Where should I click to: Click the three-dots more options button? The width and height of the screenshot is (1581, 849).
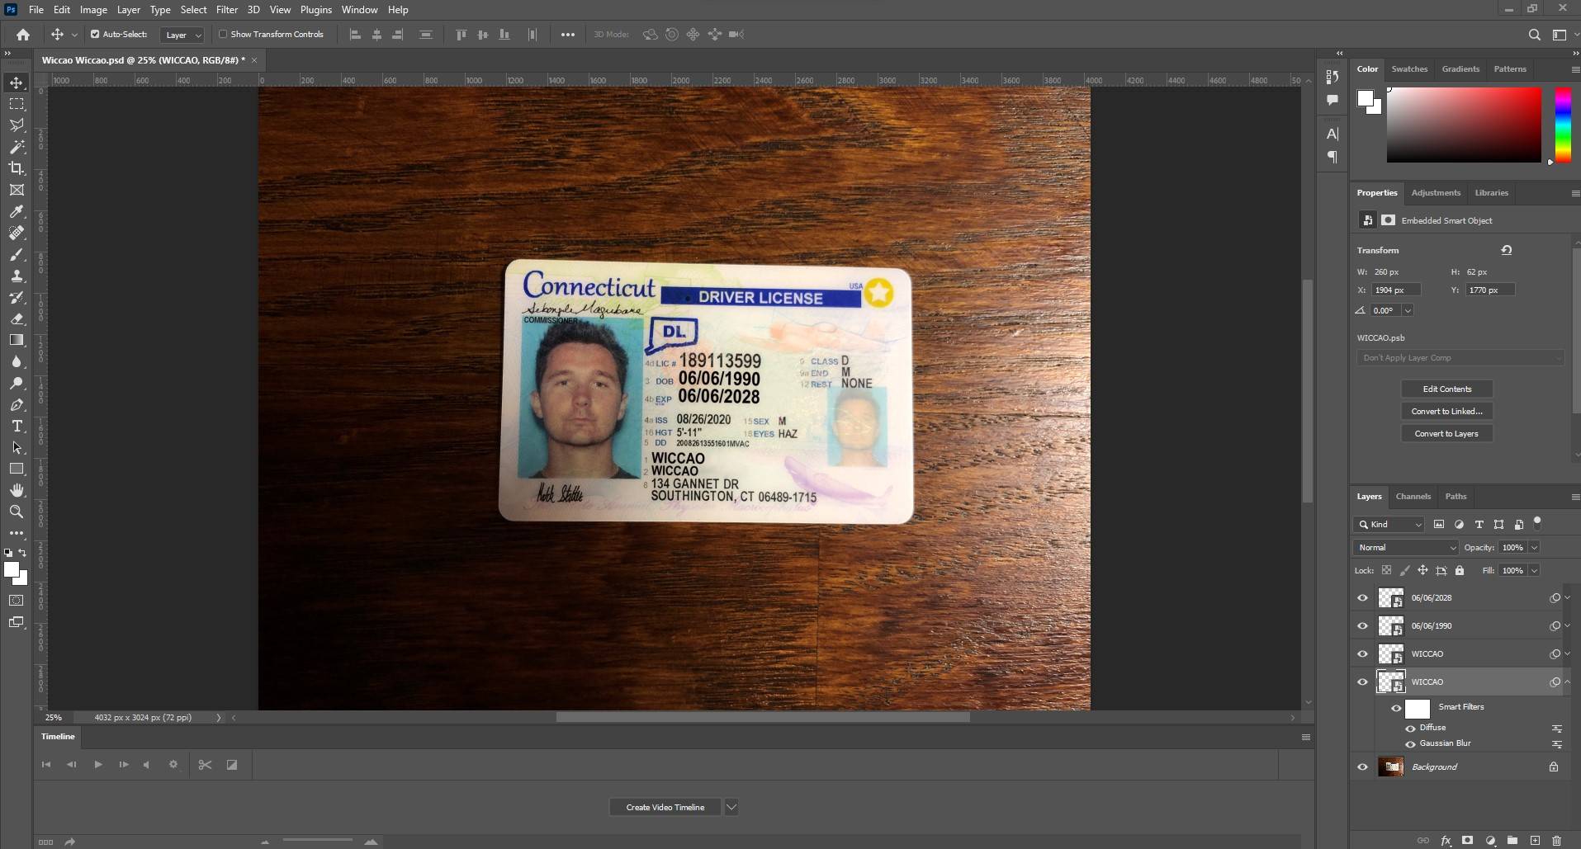tap(567, 35)
